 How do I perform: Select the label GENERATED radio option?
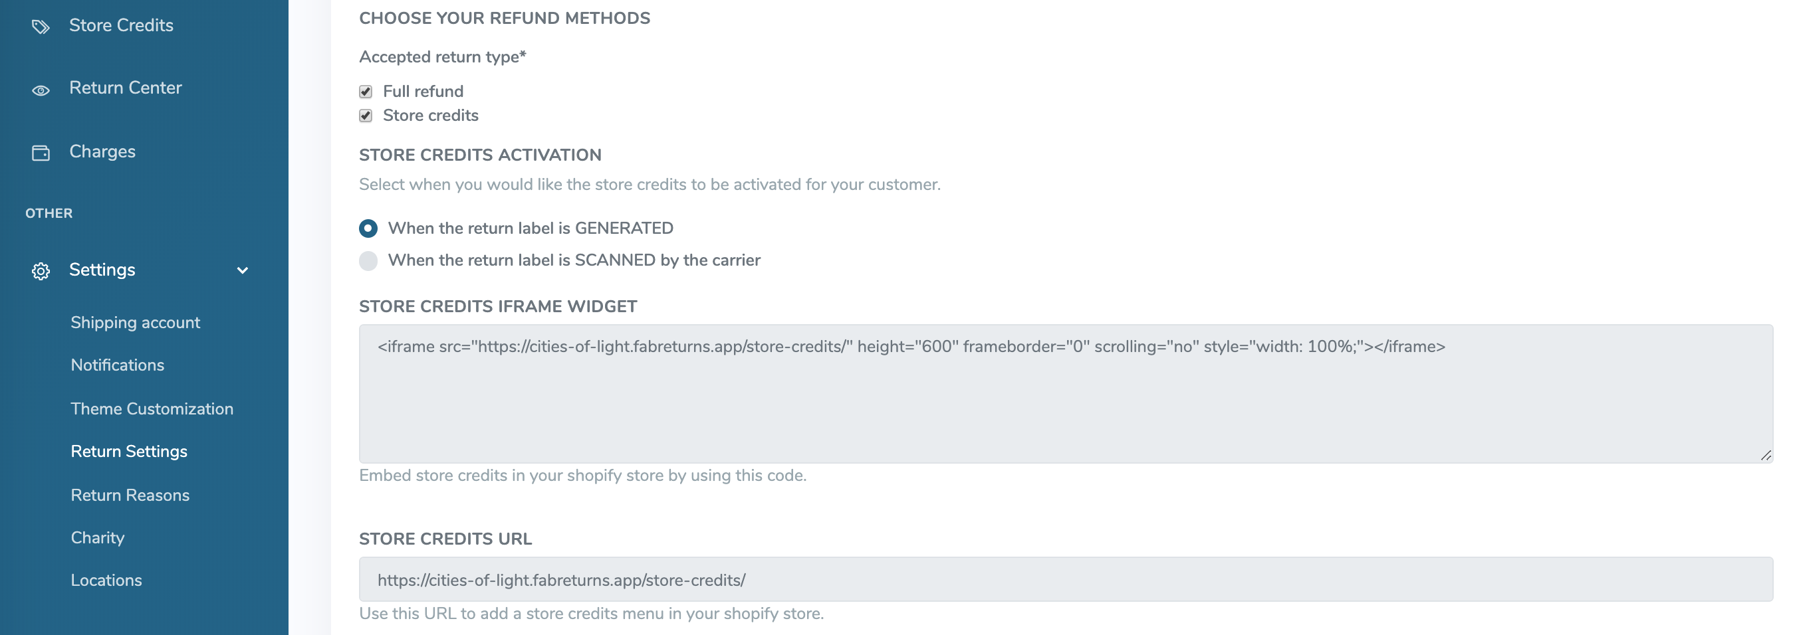coord(368,228)
